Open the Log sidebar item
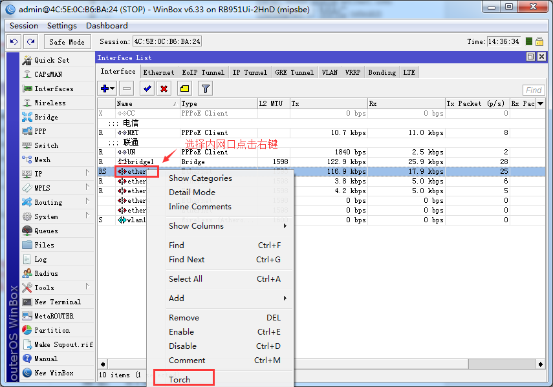 coord(58,259)
